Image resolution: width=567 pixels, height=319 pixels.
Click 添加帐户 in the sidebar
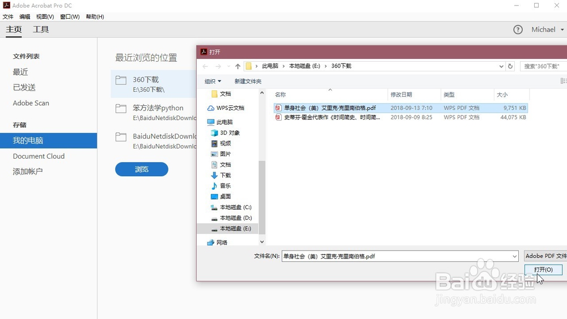pos(28,172)
